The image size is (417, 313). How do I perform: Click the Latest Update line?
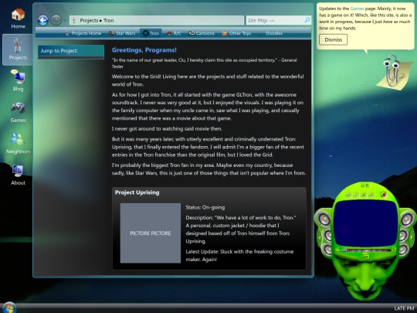pos(239,256)
